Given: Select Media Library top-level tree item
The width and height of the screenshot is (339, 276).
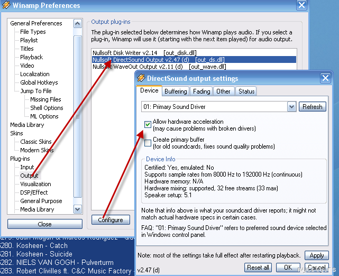Looking at the screenshot, I should pyautogui.click(x=27, y=125).
